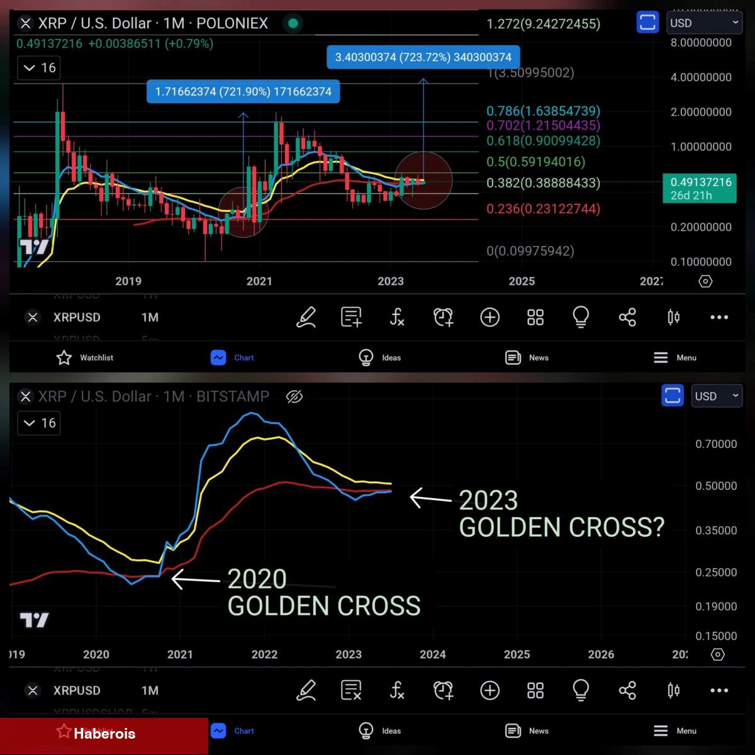Viewport: 755px width, 755px height.
Task: Open indicators fx icon in top toolbar
Action: (397, 317)
